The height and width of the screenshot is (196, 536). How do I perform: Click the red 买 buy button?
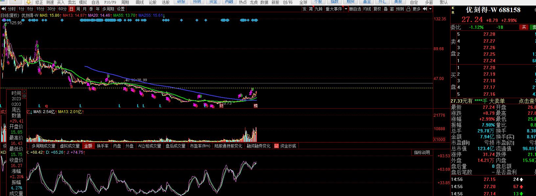click(x=524, y=27)
